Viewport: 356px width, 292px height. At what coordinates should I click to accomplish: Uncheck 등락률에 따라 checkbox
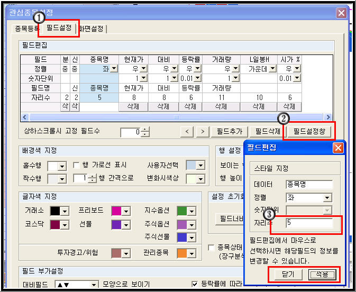coord(195,284)
